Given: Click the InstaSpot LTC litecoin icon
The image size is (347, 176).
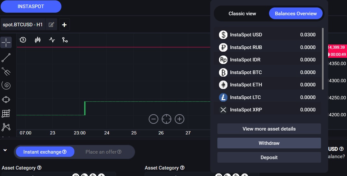Looking at the screenshot, I should point(223,97).
